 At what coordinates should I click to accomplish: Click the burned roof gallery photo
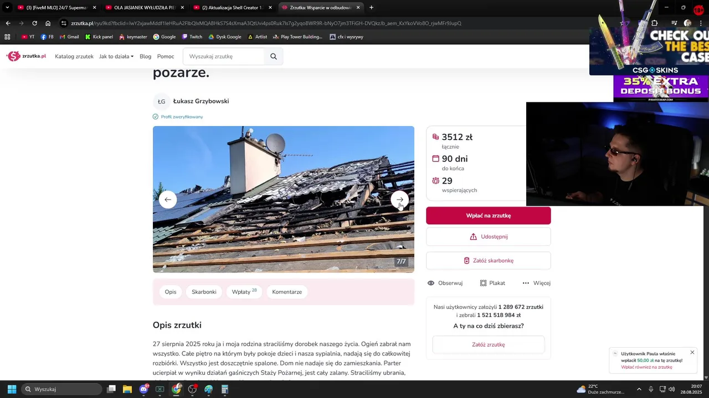pos(284,199)
